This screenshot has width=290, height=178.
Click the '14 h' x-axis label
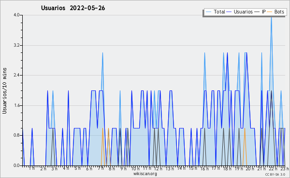tap(181, 168)
